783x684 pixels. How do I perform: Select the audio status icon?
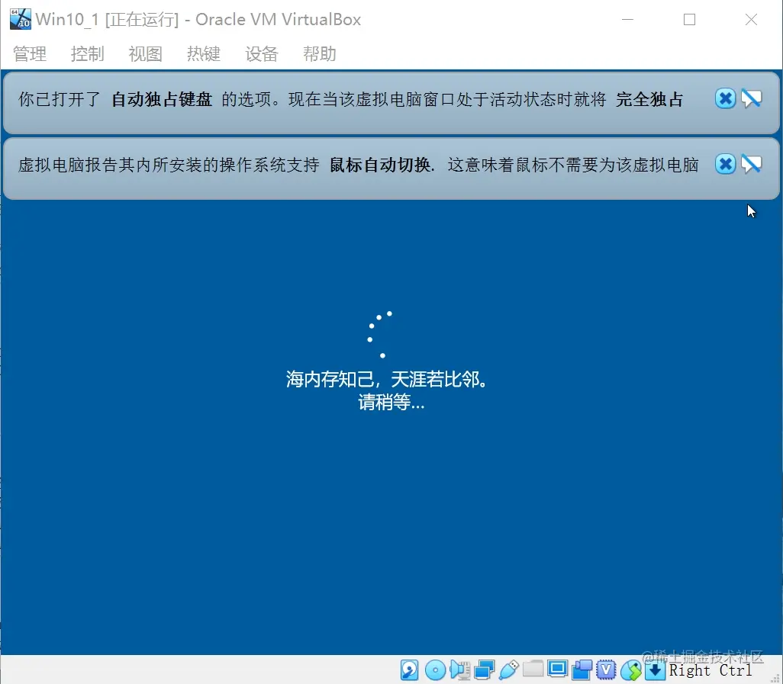(x=460, y=670)
